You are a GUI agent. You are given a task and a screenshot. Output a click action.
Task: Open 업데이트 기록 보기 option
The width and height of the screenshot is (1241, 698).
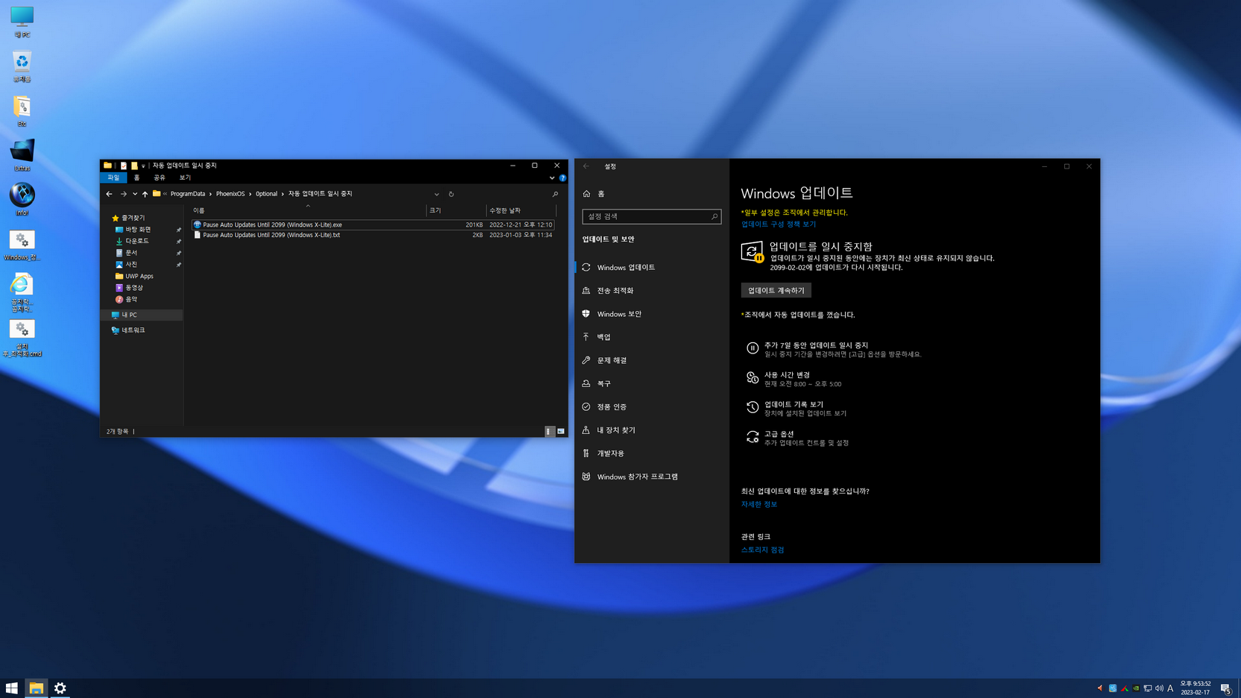tap(797, 409)
